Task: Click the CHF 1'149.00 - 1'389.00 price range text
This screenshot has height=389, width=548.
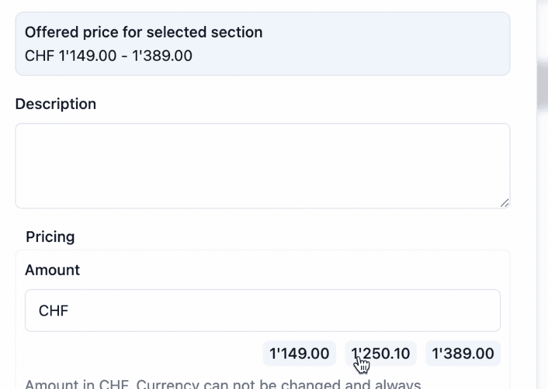Action: point(108,56)
